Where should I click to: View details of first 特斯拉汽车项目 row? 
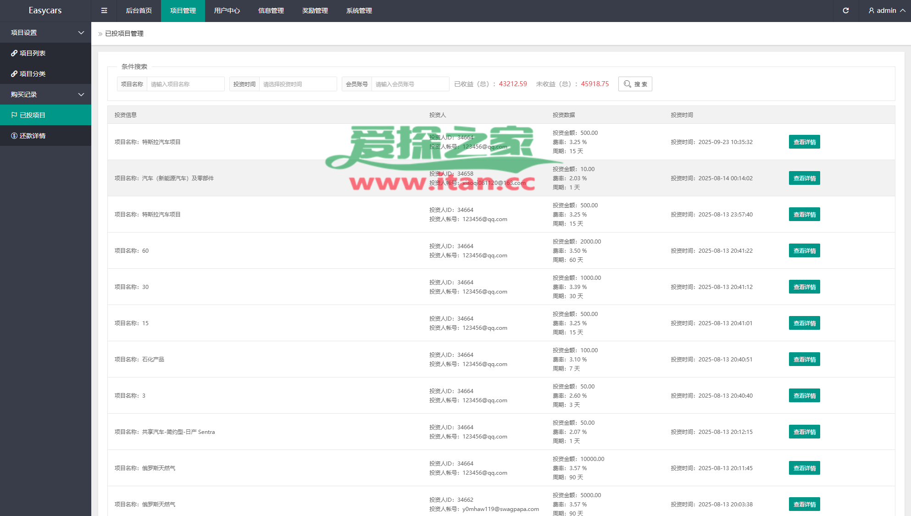coord(804,142)
